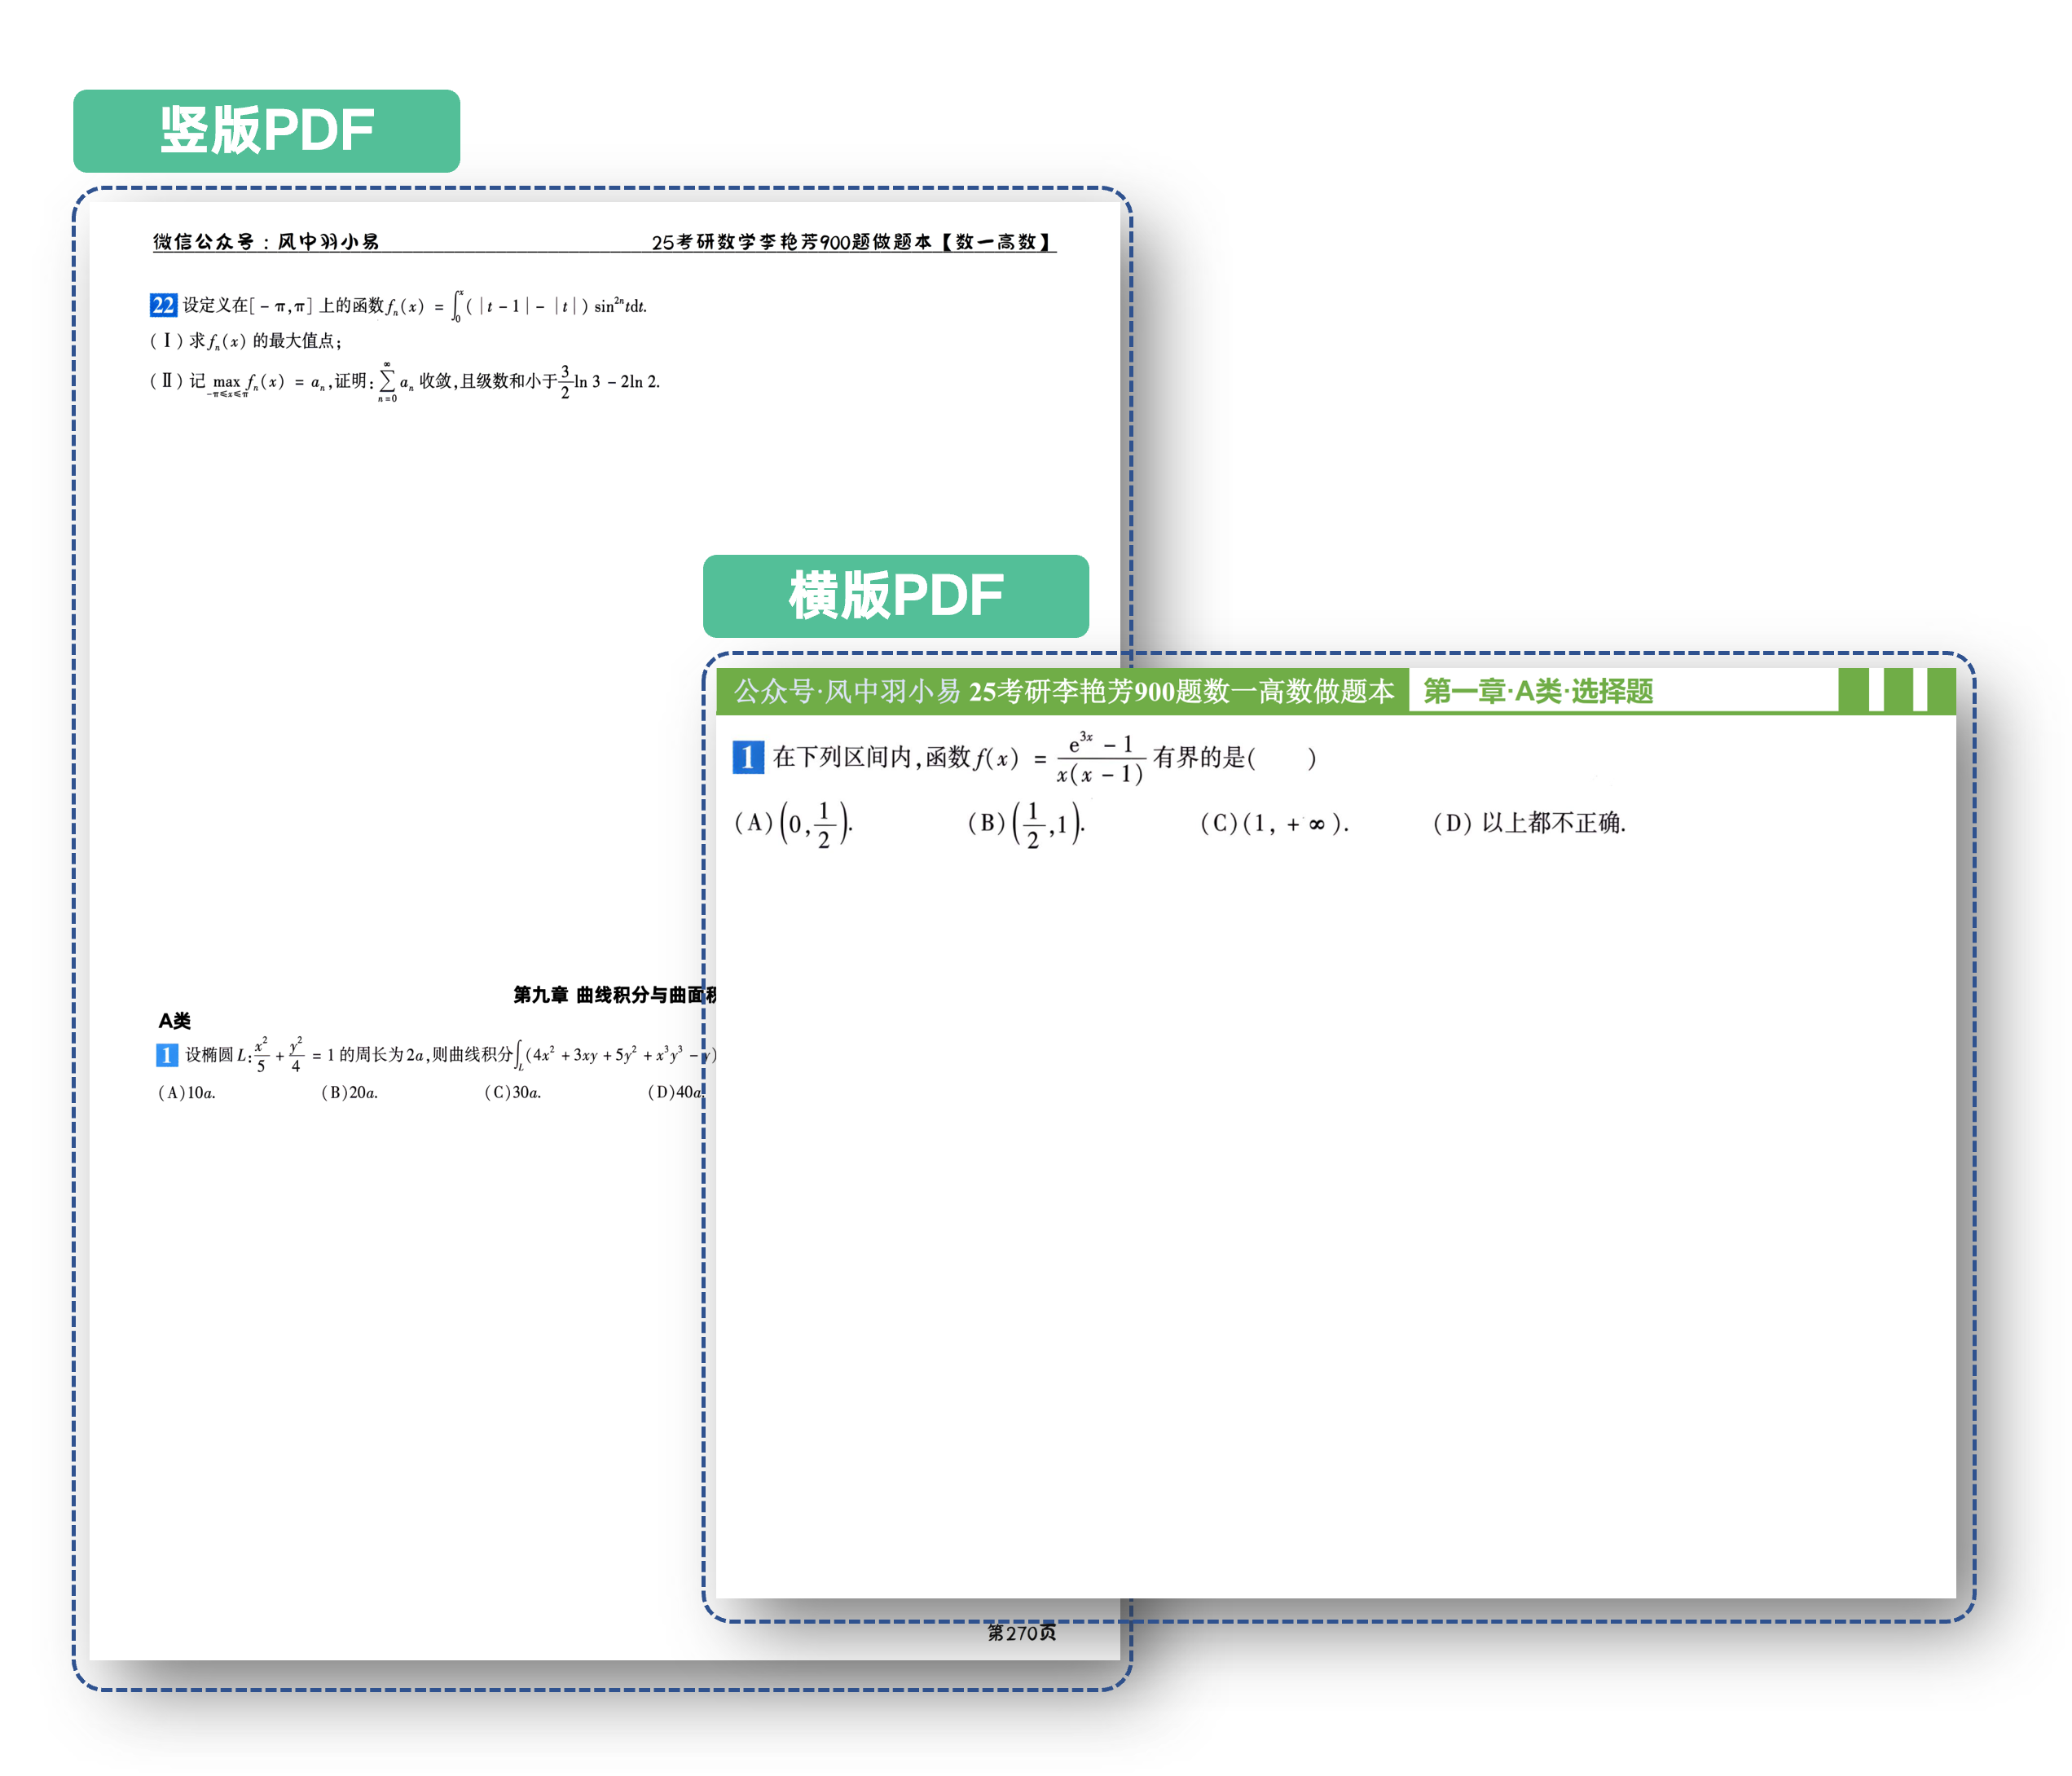This screenshot has width=2072, height=1776.
Task: Click the green 竖版PDF label
Action: tap(266, 131)
